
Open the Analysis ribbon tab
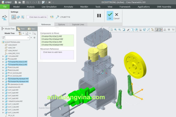click(x=31, y=7)
